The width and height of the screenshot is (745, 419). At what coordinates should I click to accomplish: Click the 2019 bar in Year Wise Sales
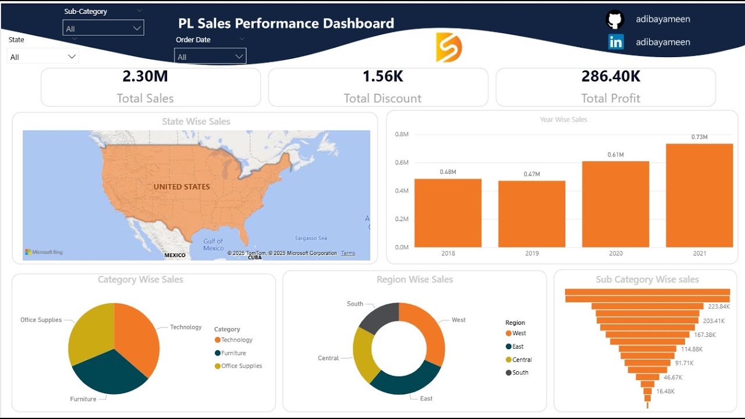pos(532,214)
